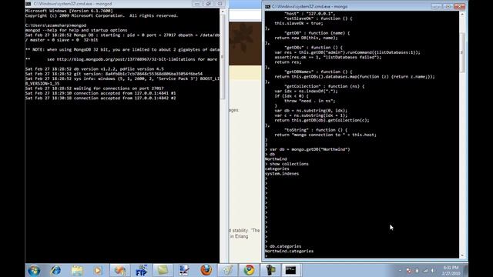Open cmd system menu icon in mongo window
493x277 pixels.
267,6
